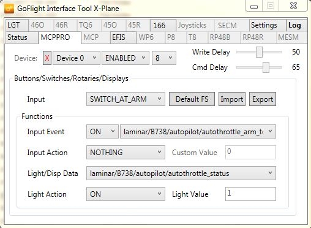Minimize the GoFlight Interface Tool window
Screen dimensions: 311x228
254,7
